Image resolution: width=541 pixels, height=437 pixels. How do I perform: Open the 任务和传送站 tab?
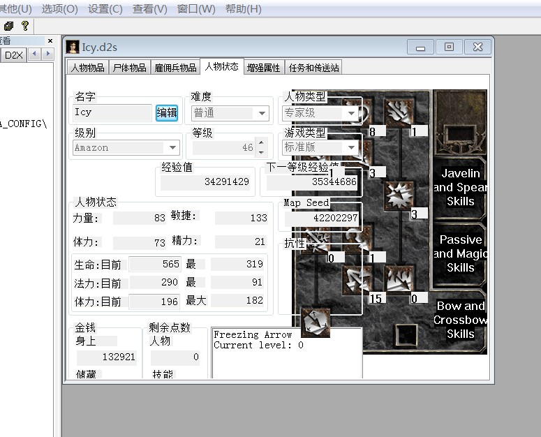click(313, 68)
